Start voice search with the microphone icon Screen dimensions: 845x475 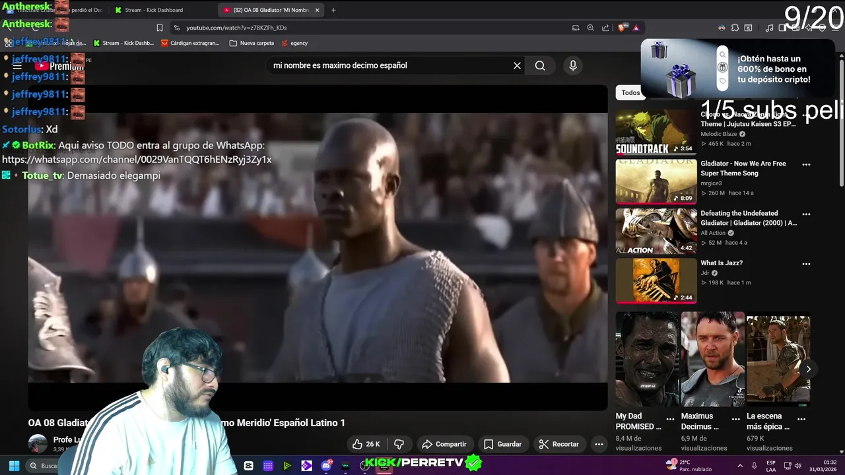[573, 65]
